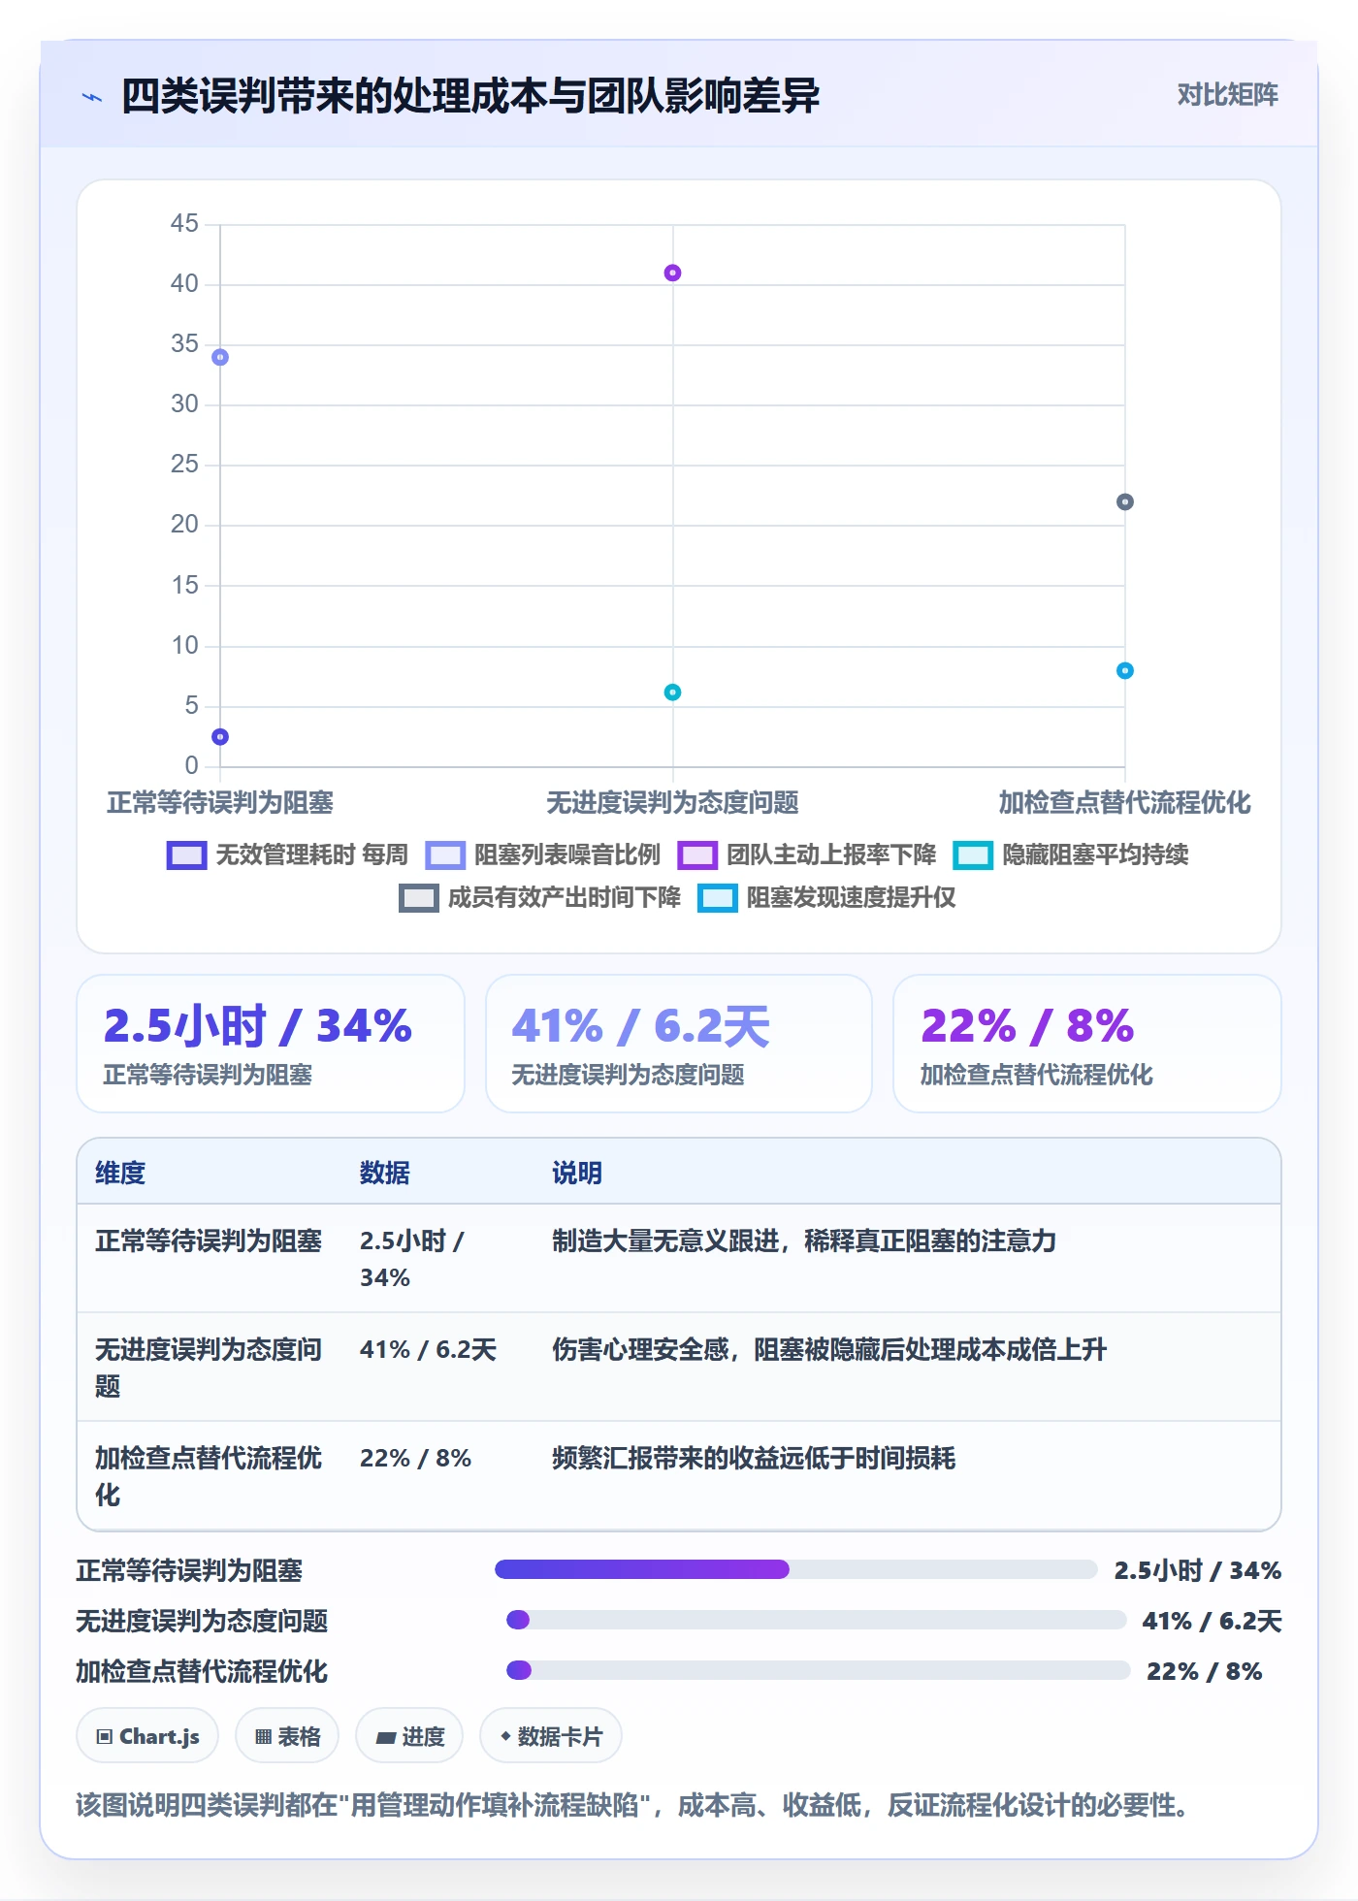Toggle legend swatch for 阻塞发现速度提升仅

tap(718, 897)
